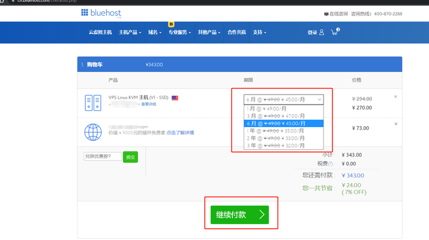429x240 pixels.
Task: Click the VPS Linux KVM 主机 product name
Action: coord(138,97)
